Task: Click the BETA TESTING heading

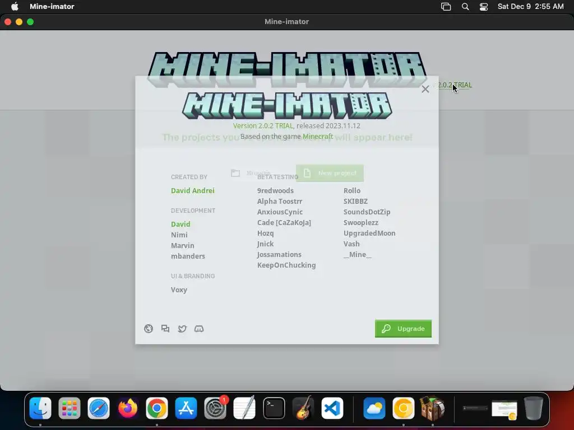Action: point(277,177)
